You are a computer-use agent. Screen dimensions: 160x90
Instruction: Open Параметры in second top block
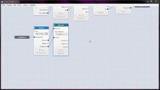pyautogui.click(x=60, y=16)
